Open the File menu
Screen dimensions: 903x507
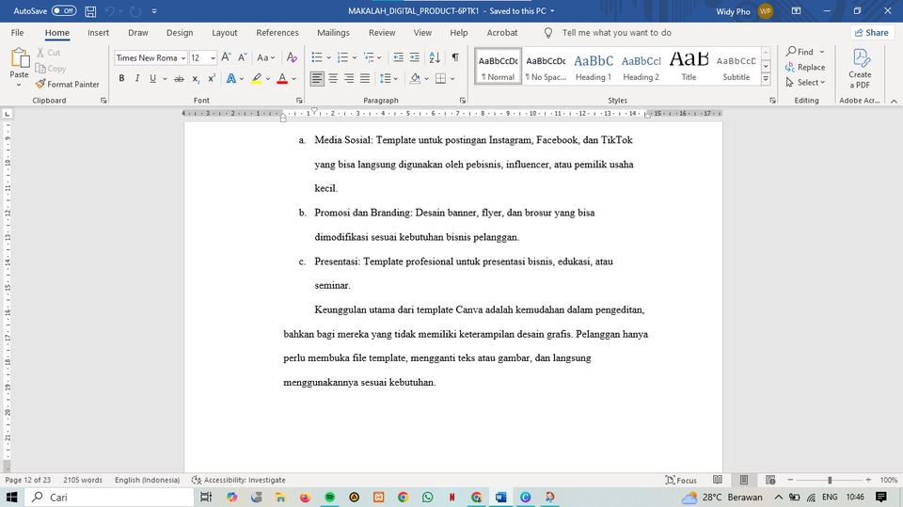click(x=17, y=33)
